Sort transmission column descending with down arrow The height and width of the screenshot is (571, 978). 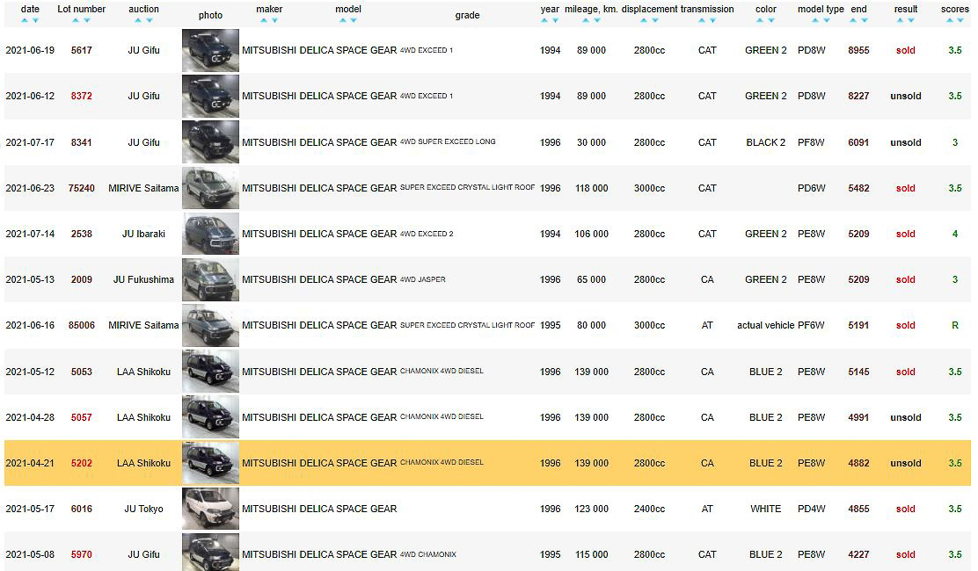point(712,20)
